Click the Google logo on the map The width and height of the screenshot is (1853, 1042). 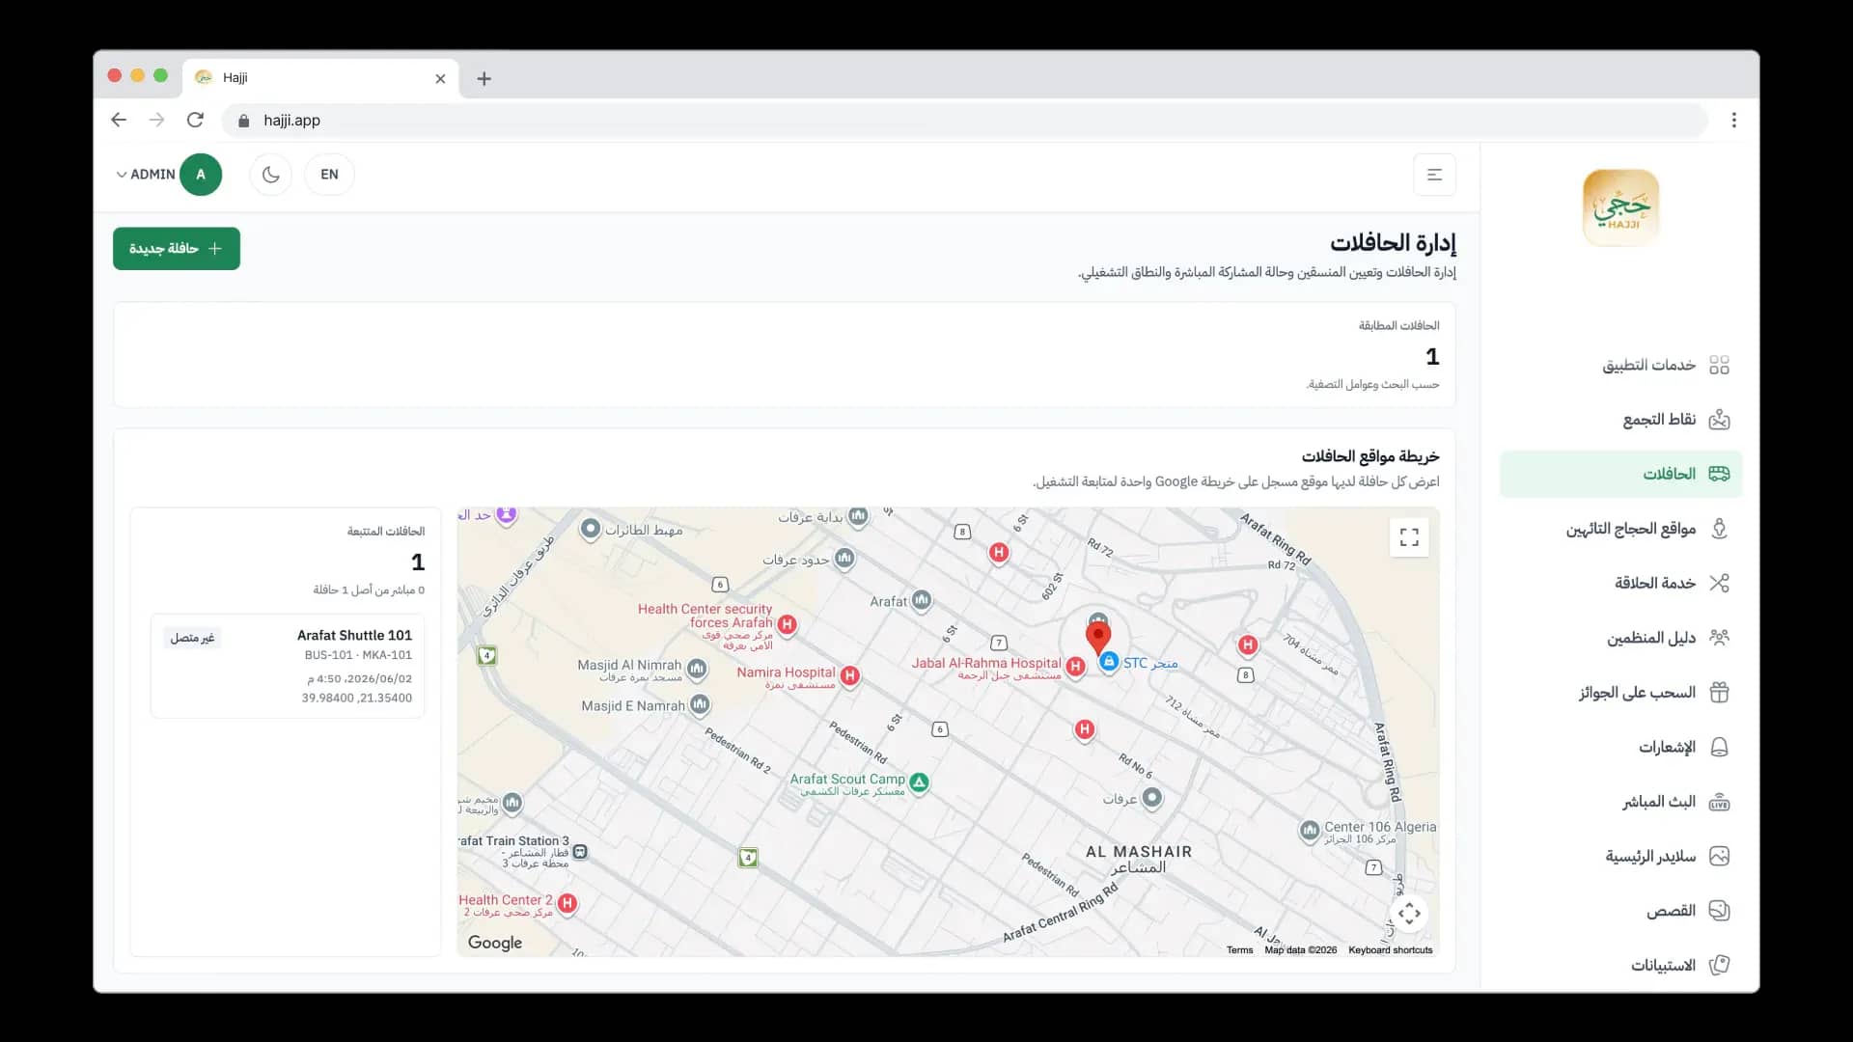pyautogui.click(x=495, y=943)
